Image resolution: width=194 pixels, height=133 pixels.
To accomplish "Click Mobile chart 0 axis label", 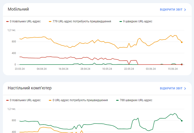I will coord(15,65).
